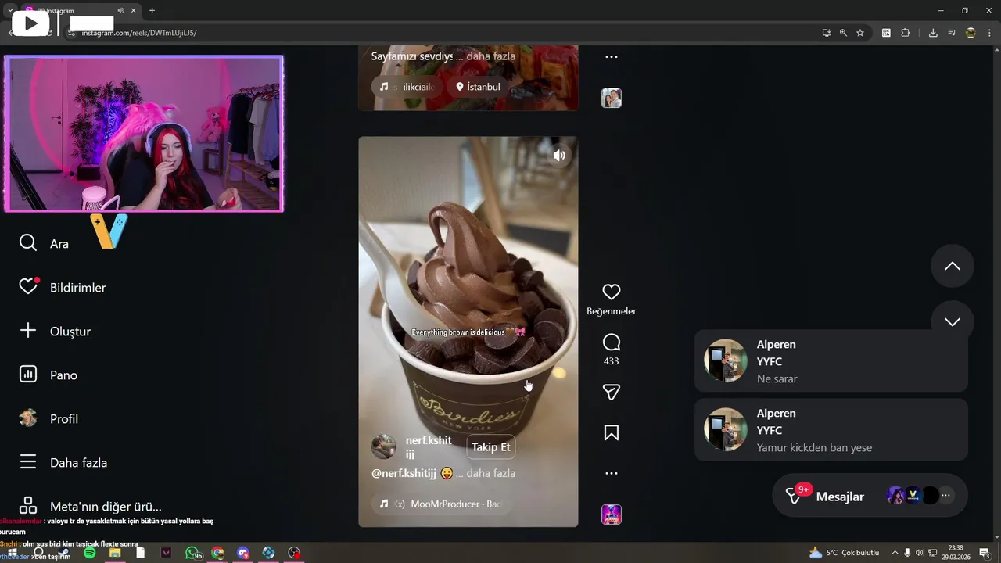Open the Daha fazla menu
This screenshot has width=1001, height=563.
[63, 462]
